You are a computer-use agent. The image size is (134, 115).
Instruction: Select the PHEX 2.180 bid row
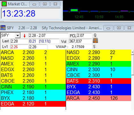33,92
